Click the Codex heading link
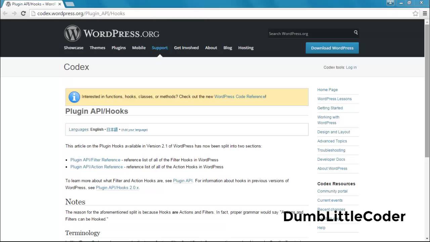This screenshot has height=242, width=430. pos(76,67)
